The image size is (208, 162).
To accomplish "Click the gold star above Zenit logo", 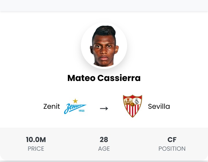I will point(75,101).
